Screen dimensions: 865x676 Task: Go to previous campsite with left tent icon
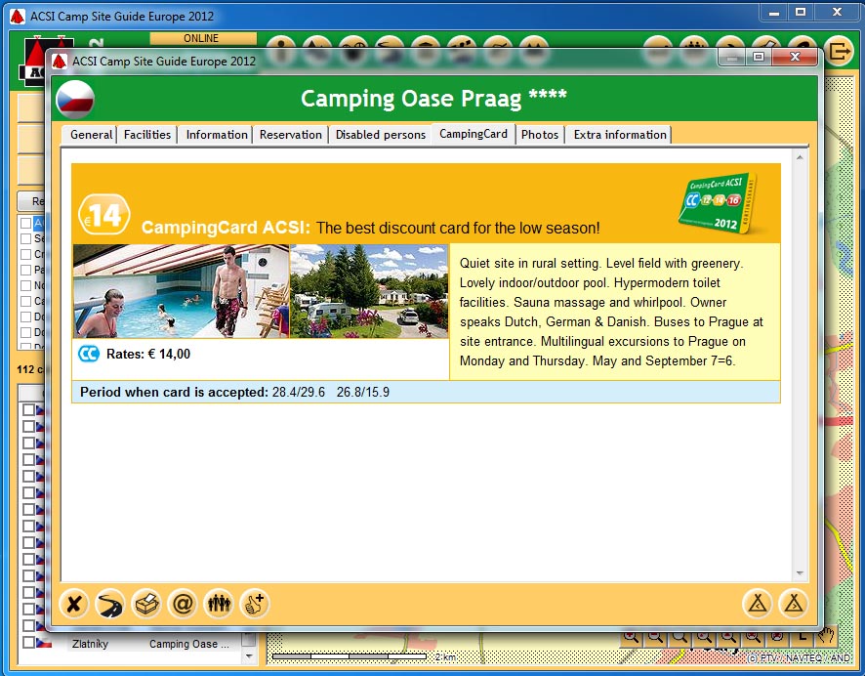click(758, 604)
